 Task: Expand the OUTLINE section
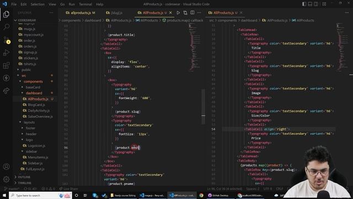[x=24, y=177]
